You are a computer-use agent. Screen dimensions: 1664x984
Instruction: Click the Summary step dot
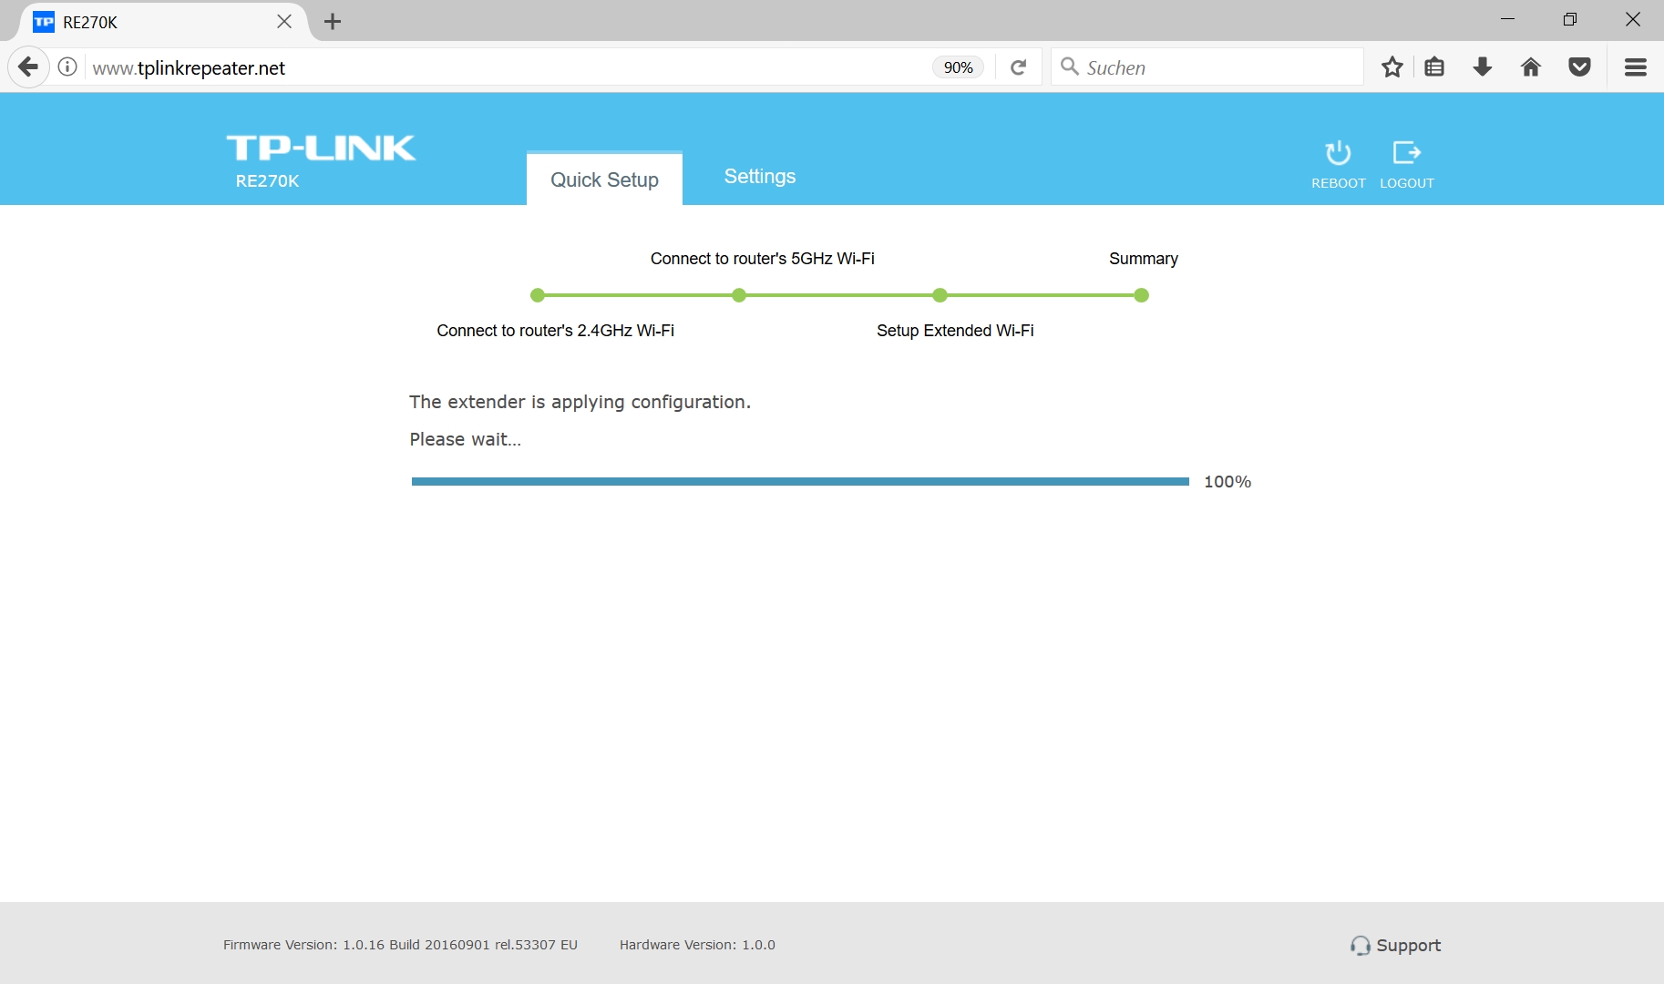pyautogui.click(x=1142, y=295)
